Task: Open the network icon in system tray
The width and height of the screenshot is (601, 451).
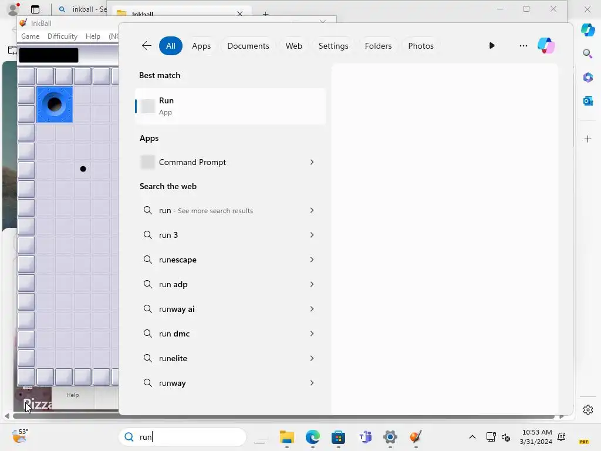Action: [x=491, y=437]
